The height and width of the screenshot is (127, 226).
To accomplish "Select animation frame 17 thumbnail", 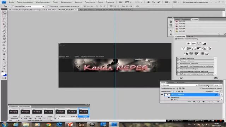I will [49, 112].
